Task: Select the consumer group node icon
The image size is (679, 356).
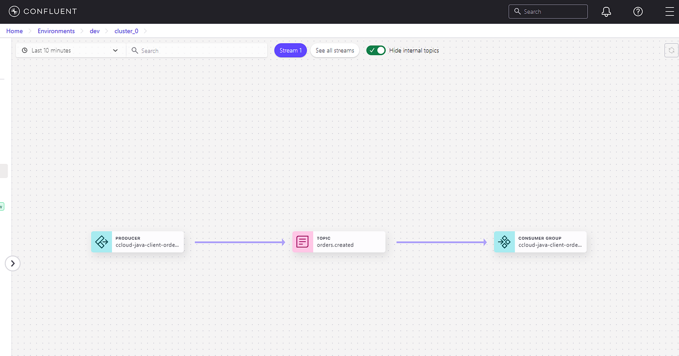Action: click(x=504, y=242)
